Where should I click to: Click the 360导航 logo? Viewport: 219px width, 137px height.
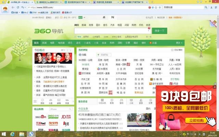(49, 31)
